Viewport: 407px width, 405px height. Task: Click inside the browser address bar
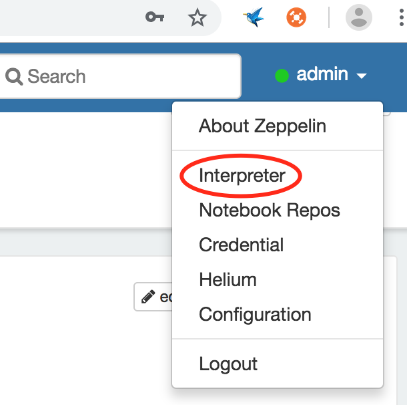pos(67,17)
